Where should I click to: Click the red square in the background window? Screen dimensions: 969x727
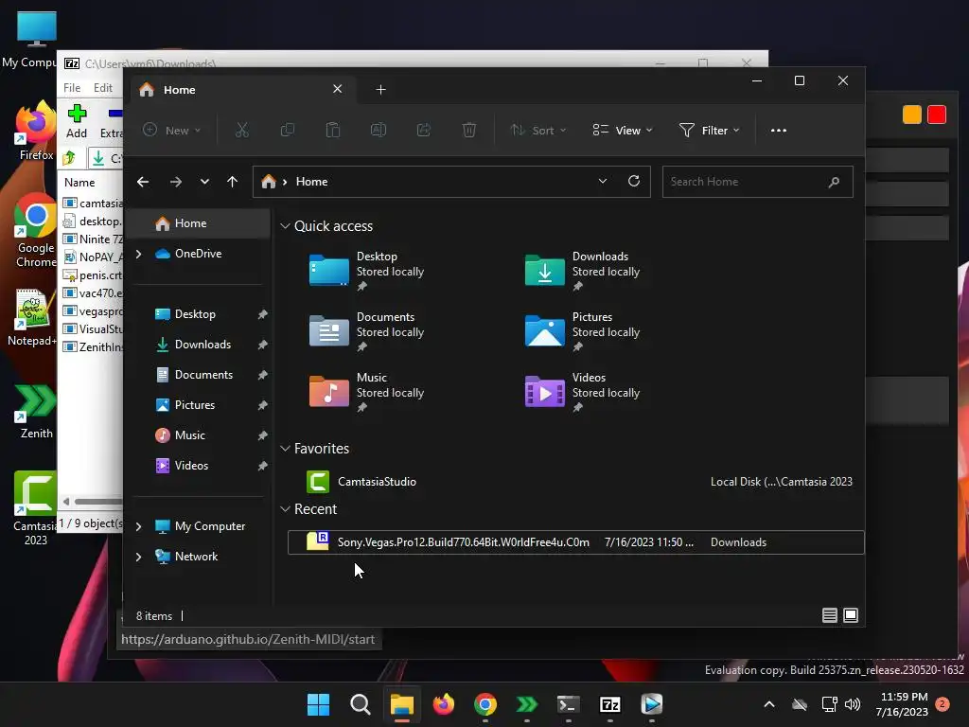(x=937, y=115)
